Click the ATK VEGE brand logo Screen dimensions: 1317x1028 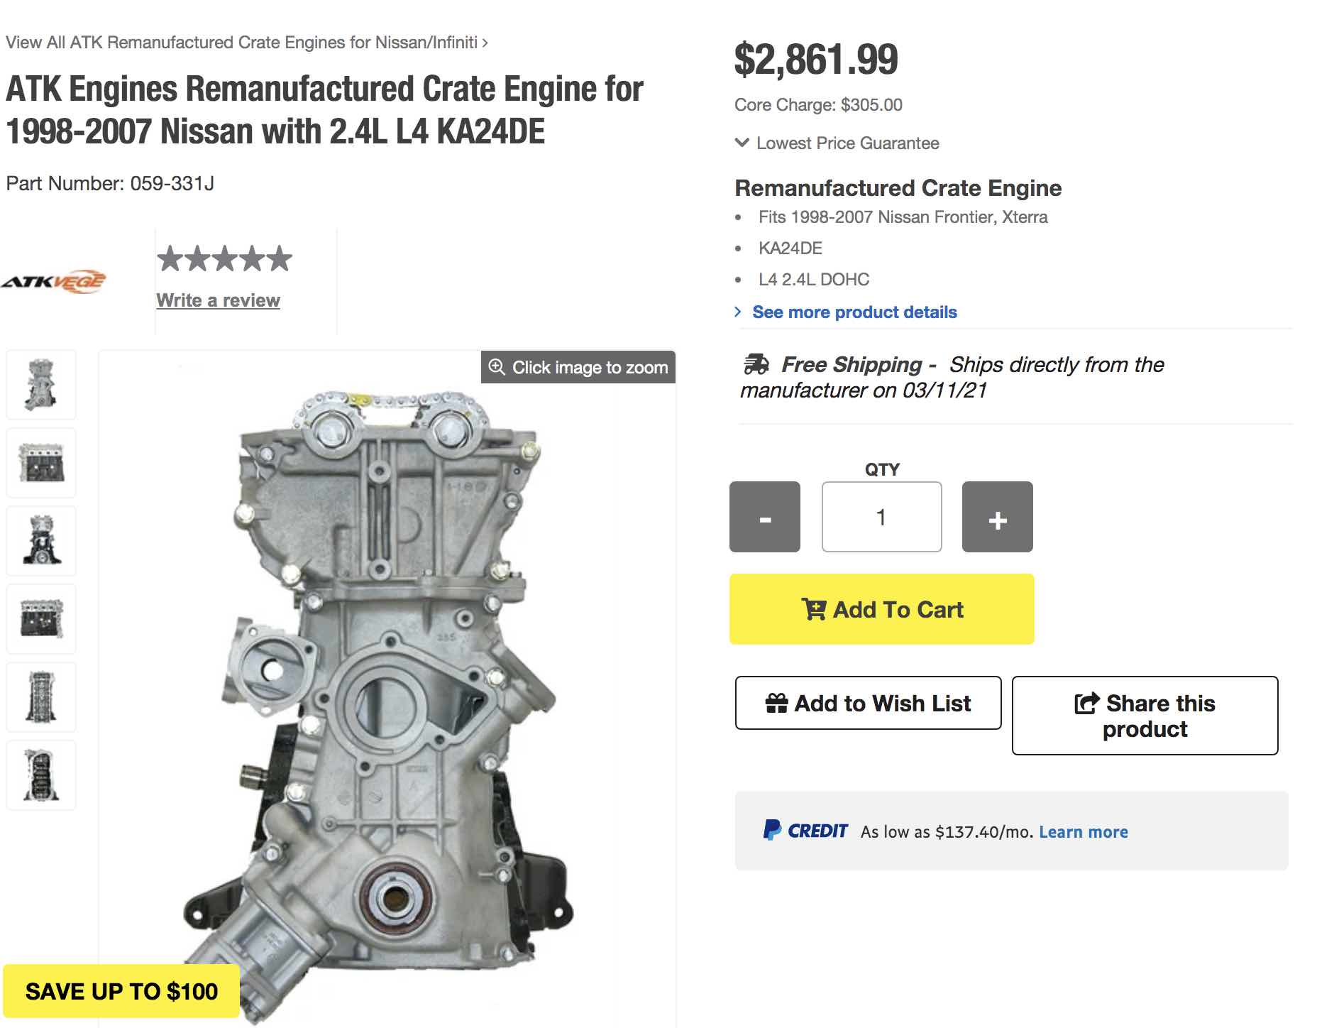coord(53,282)
